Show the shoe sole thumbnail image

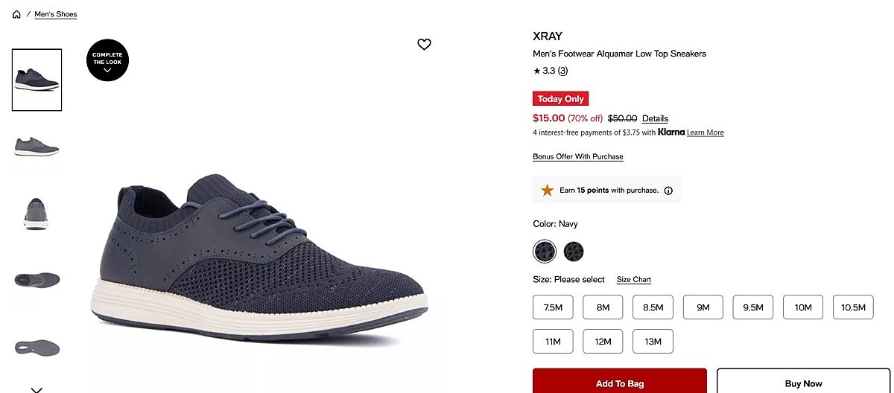pyautogui.click(x=37, y=347)
